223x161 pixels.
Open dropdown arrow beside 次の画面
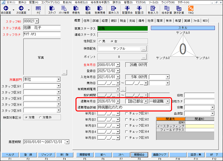pyautogui.click(x=29, y=10)
